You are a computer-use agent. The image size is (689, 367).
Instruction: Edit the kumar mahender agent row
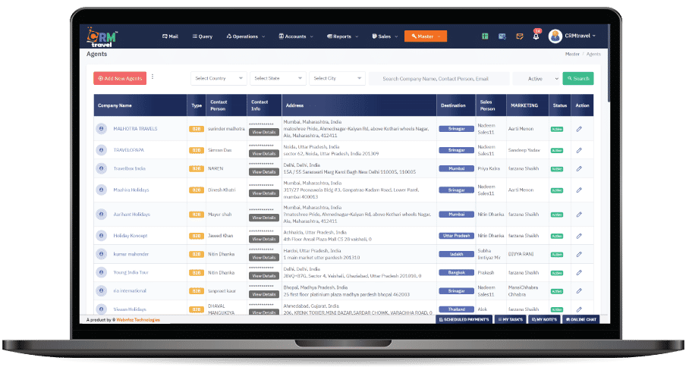click(579, 255)
